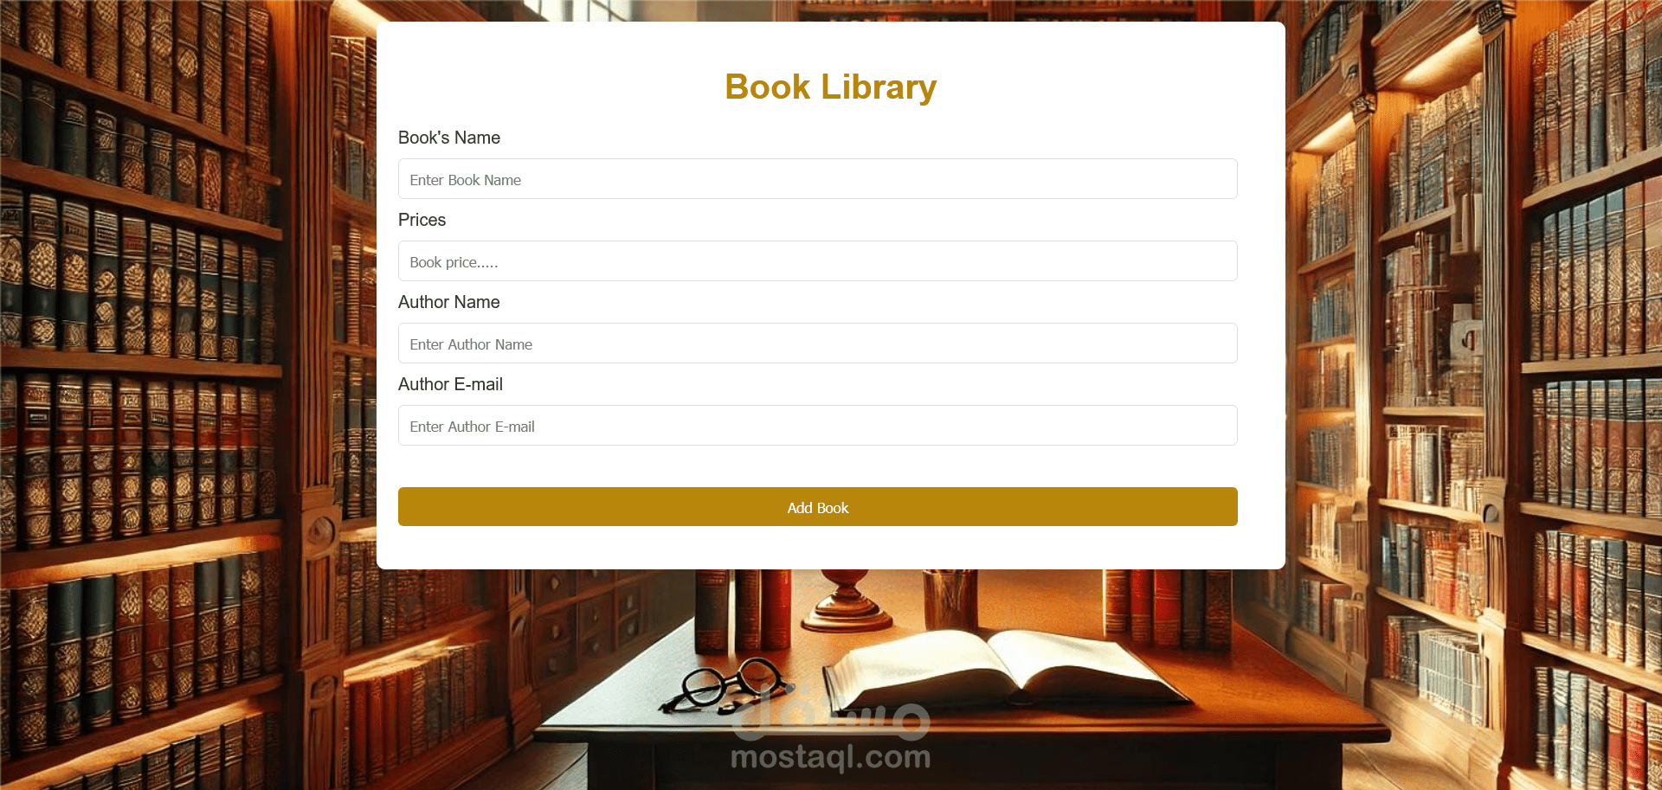Click the Book Library heading
This screenshot has height=790, width=1662.
click(x=831, y=87)
